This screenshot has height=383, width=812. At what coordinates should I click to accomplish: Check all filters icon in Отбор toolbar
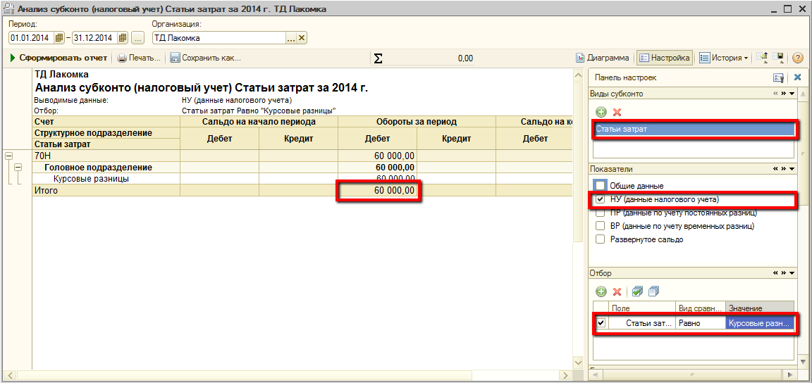[x=637, y=291]
